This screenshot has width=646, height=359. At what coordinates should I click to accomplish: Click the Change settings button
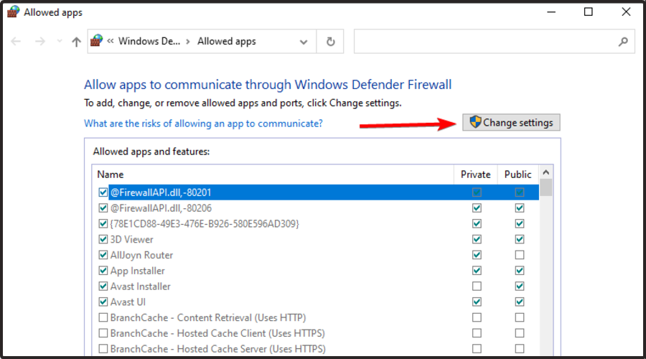(x=511, y=123)
